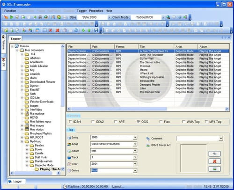Click the Layout... status bar button
The image size is (234, 190).
pos(118,186)
